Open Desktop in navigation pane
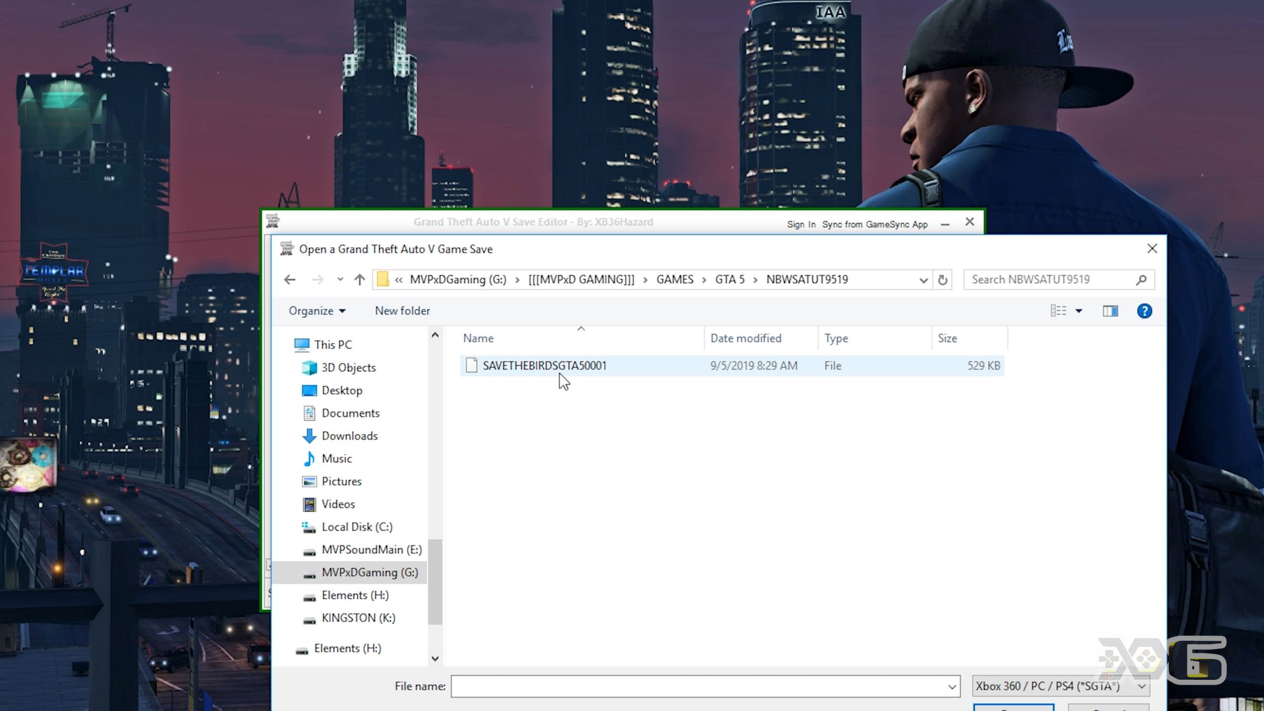The height and width of the screenshot is (711, 1264). coord(342,390)
